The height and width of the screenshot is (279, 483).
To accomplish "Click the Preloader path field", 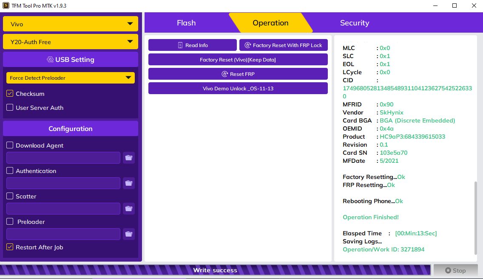I will coord(63,234).
